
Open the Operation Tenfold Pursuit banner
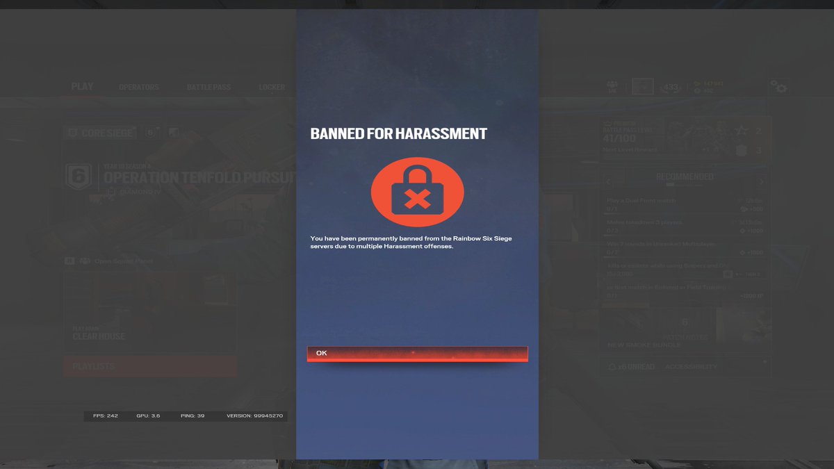coord(182,179)
